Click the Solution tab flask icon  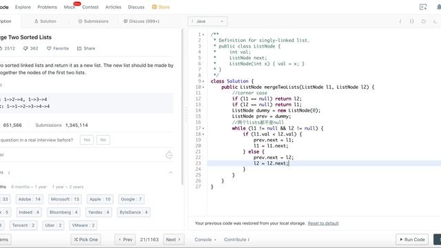(x=36, y=21)
